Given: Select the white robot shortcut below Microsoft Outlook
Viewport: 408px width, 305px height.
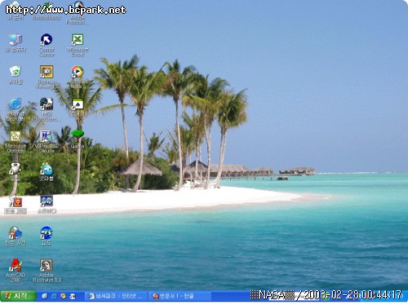Looking at the screenshot, I should [16, 172].
